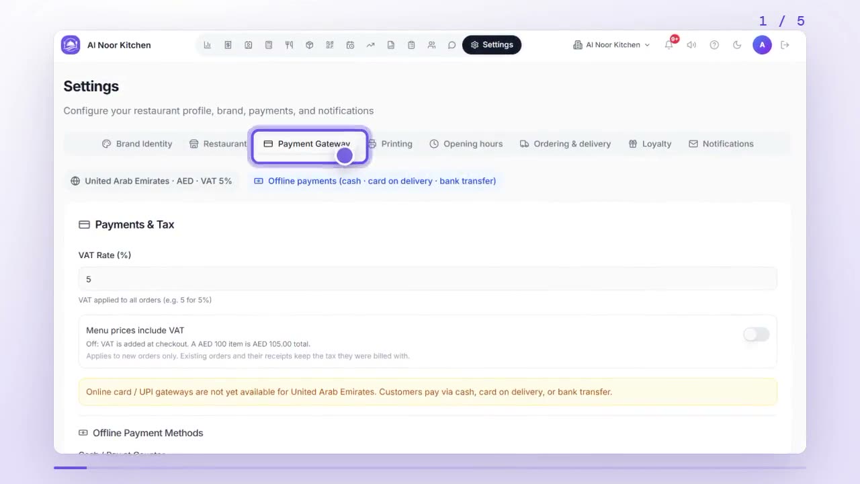Open the help question mark icon
Screen dimensions: 860x484
(714, 45)
